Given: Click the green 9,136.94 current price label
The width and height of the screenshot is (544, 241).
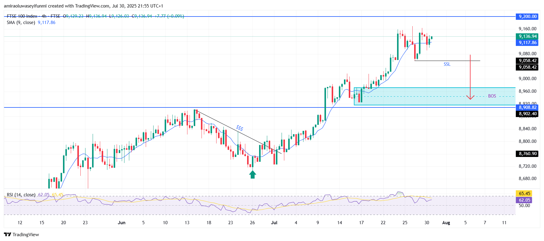Looking at the screenshot, I should (528, 36).
